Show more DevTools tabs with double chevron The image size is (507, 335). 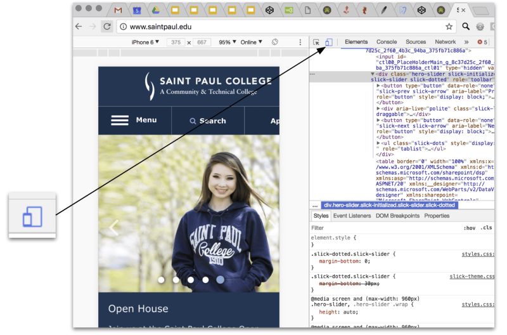(x=466, y=42)
